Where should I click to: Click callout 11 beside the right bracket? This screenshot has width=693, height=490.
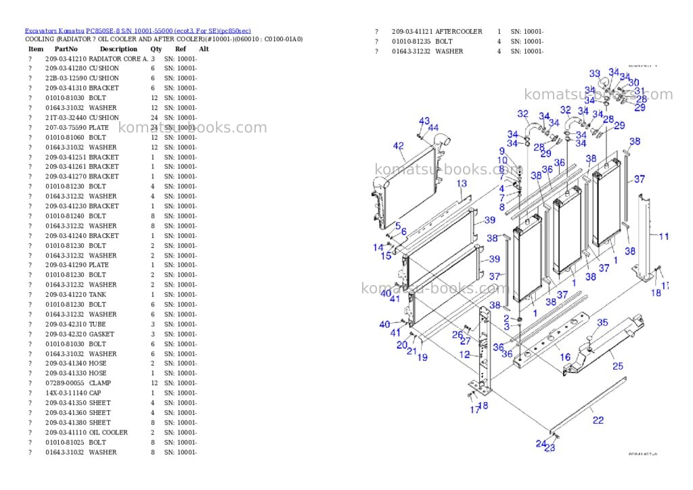point(664,237)
